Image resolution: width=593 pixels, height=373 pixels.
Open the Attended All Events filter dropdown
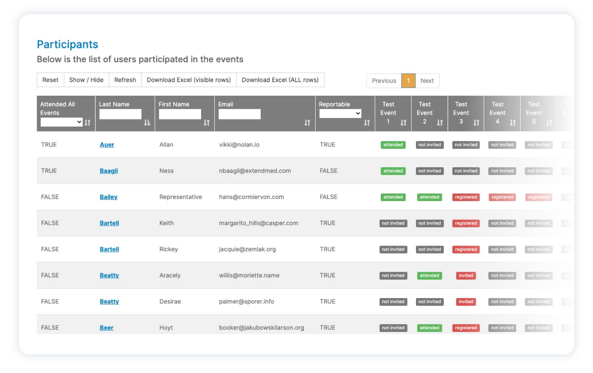[61, 122]
